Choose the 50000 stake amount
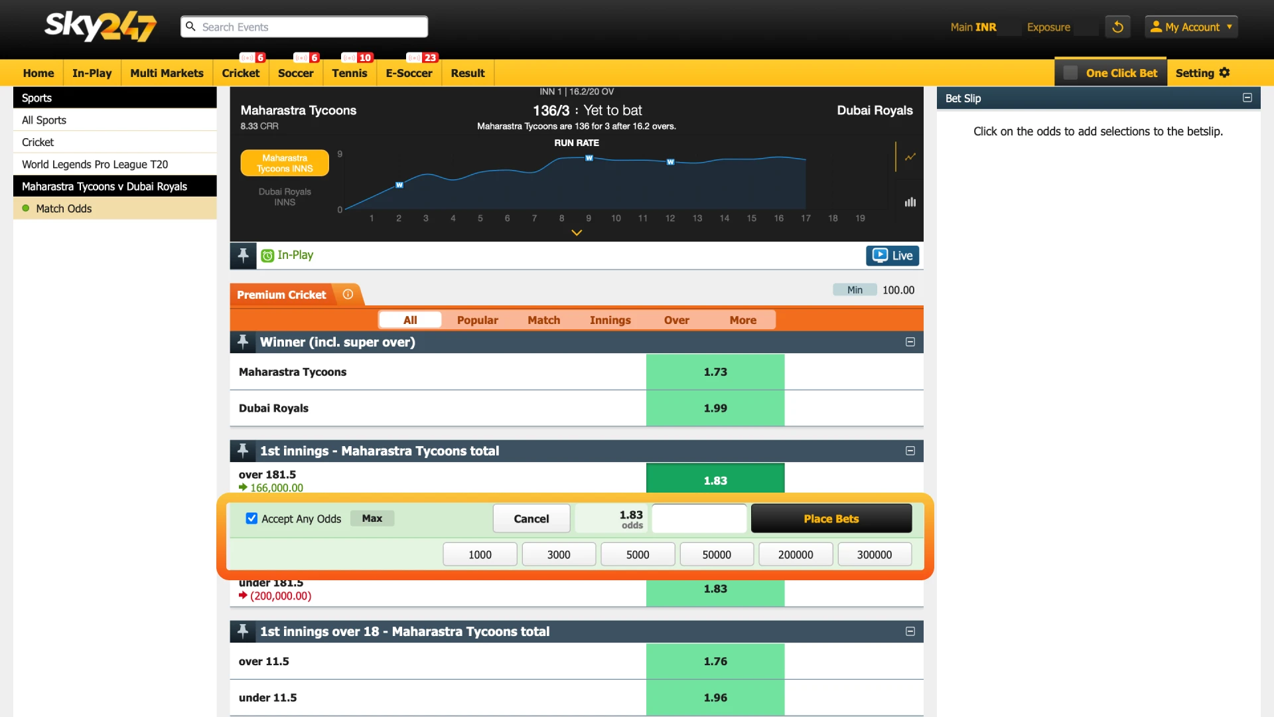Image resolution: width=1274 pixels, height=717 pixels. (x=717, y=554)
